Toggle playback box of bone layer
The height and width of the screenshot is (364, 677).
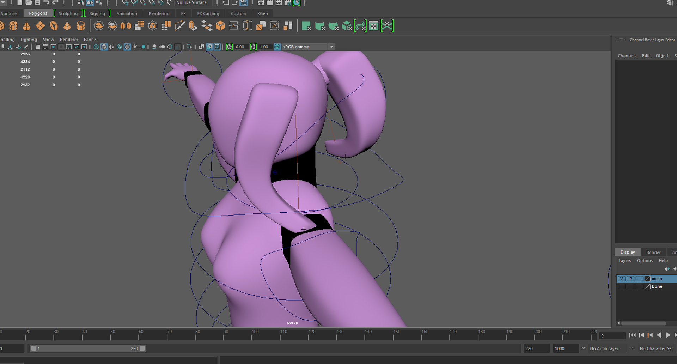630,286
